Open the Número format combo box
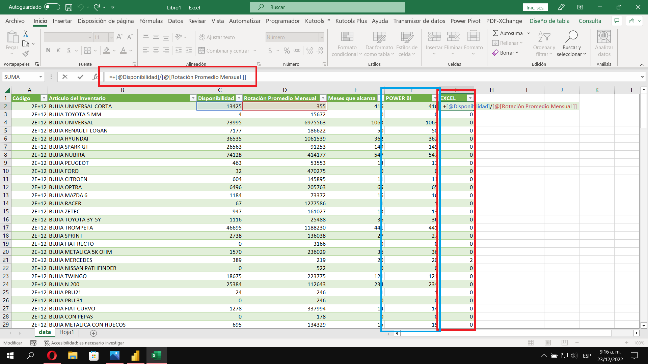Image resolution: width=648 pixels, height=364 pixels. 295,37
